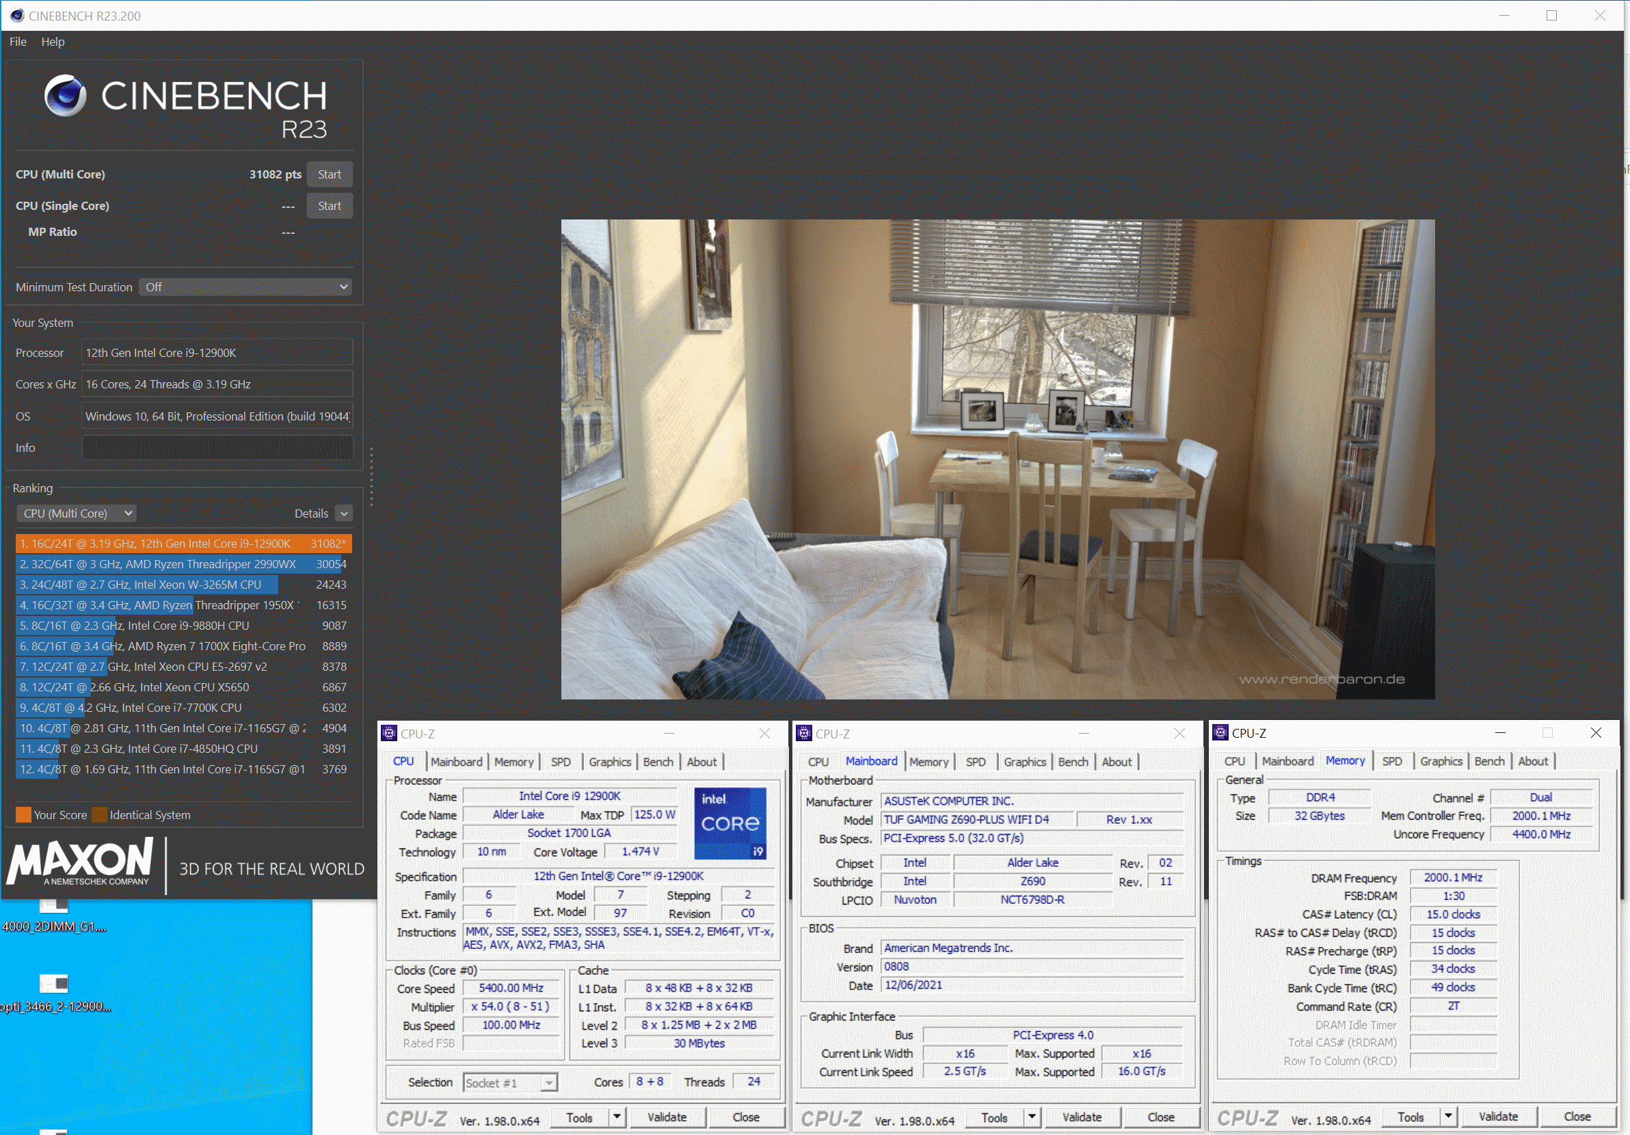
Task: Select ranking row Ryzen 7 1700X
Action: (183, 646)
